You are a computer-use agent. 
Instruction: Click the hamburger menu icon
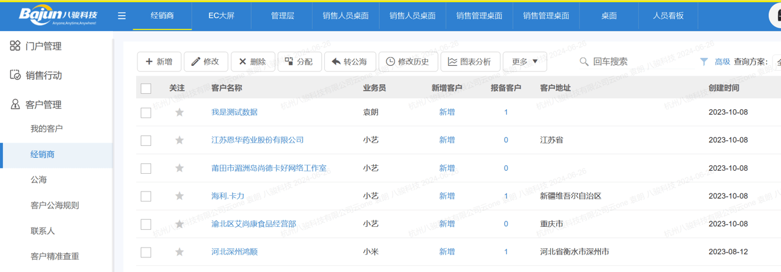tap(122, 16)
